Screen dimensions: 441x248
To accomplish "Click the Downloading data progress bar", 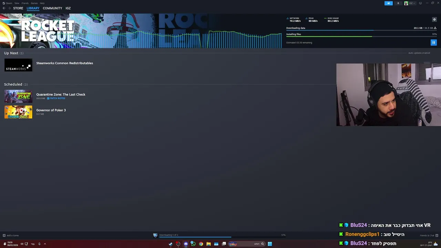I will 361,30.
